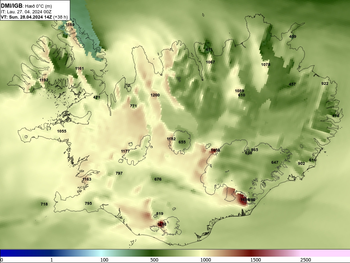Click the 696 value by the southeast coast
Screen dimensions: 350x263
[x=252, y=200]
